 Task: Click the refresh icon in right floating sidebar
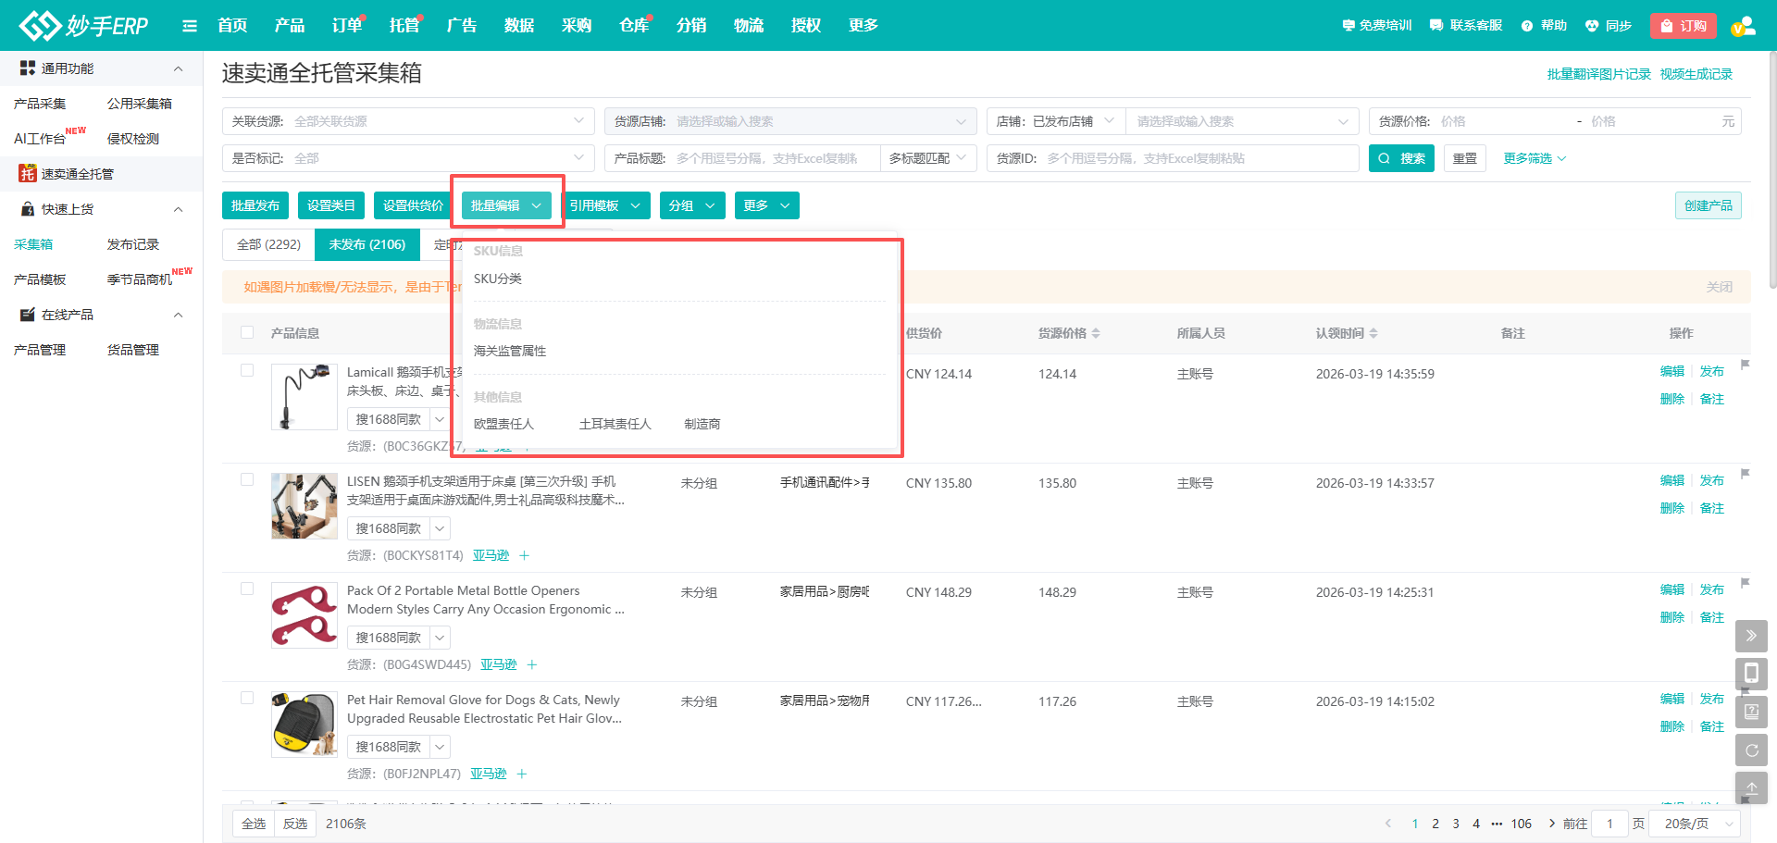pos(1751,750)
